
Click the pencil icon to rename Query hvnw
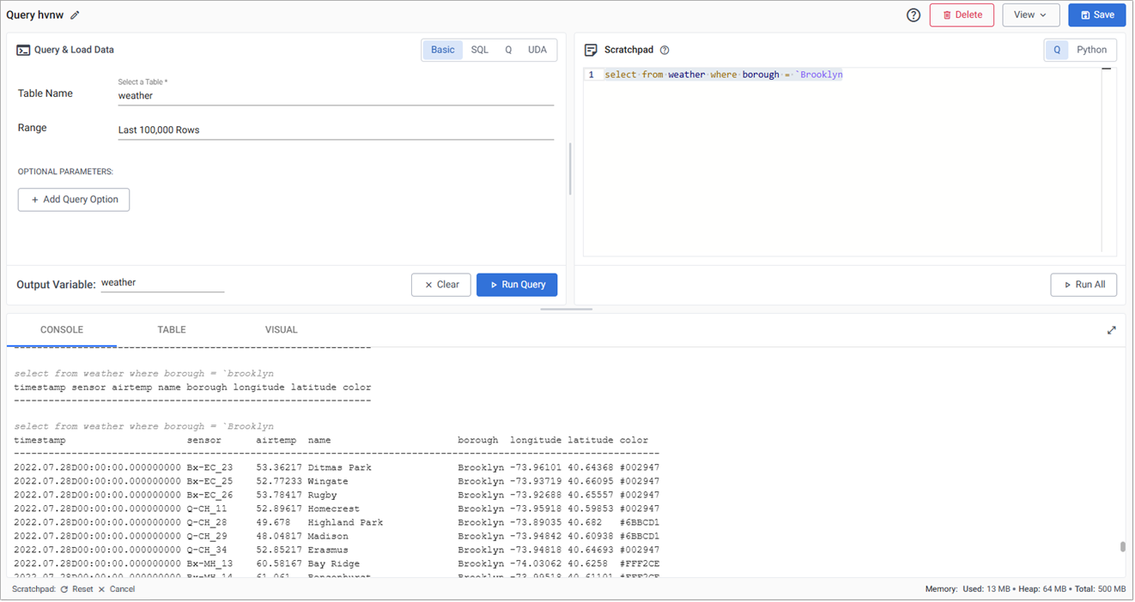tap(75, 15)
